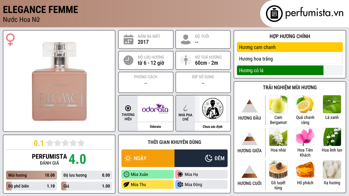Select the Ngày daytime option

(148, 158)
